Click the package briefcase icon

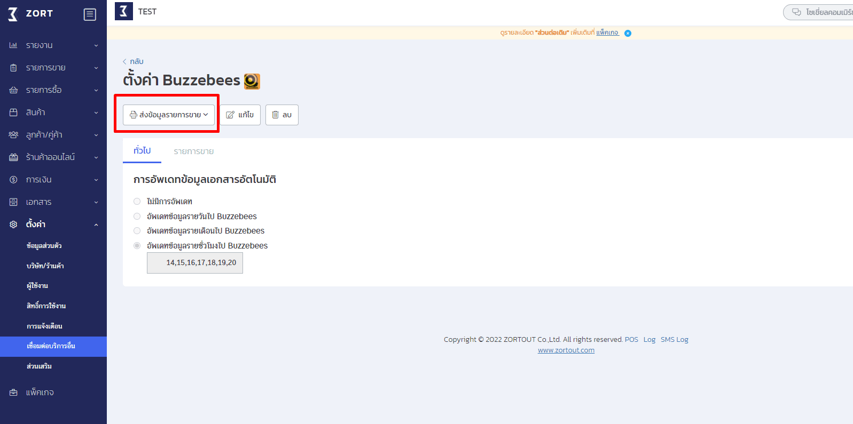point(13,393)
